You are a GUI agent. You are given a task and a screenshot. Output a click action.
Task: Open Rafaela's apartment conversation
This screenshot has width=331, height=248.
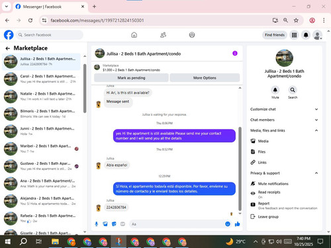pos(42,218)
